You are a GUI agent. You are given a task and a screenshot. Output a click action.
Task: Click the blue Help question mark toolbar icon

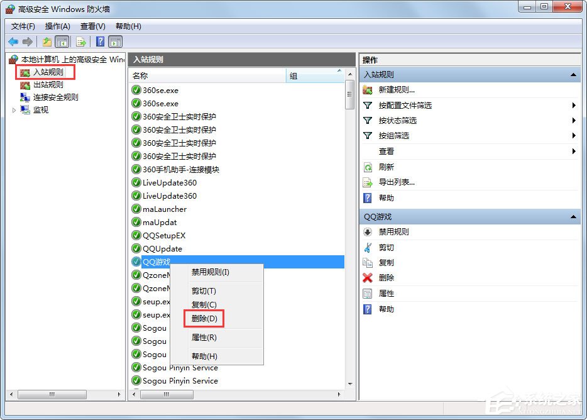pos(100,41)
